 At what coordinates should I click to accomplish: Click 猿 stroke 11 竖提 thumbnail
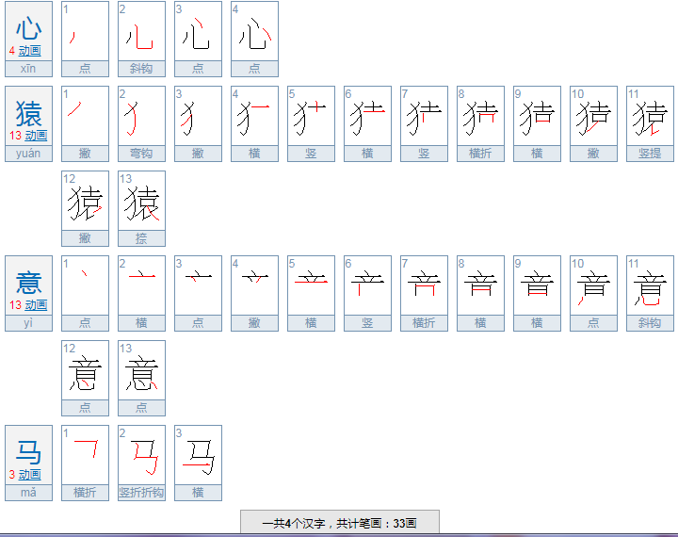650,117
